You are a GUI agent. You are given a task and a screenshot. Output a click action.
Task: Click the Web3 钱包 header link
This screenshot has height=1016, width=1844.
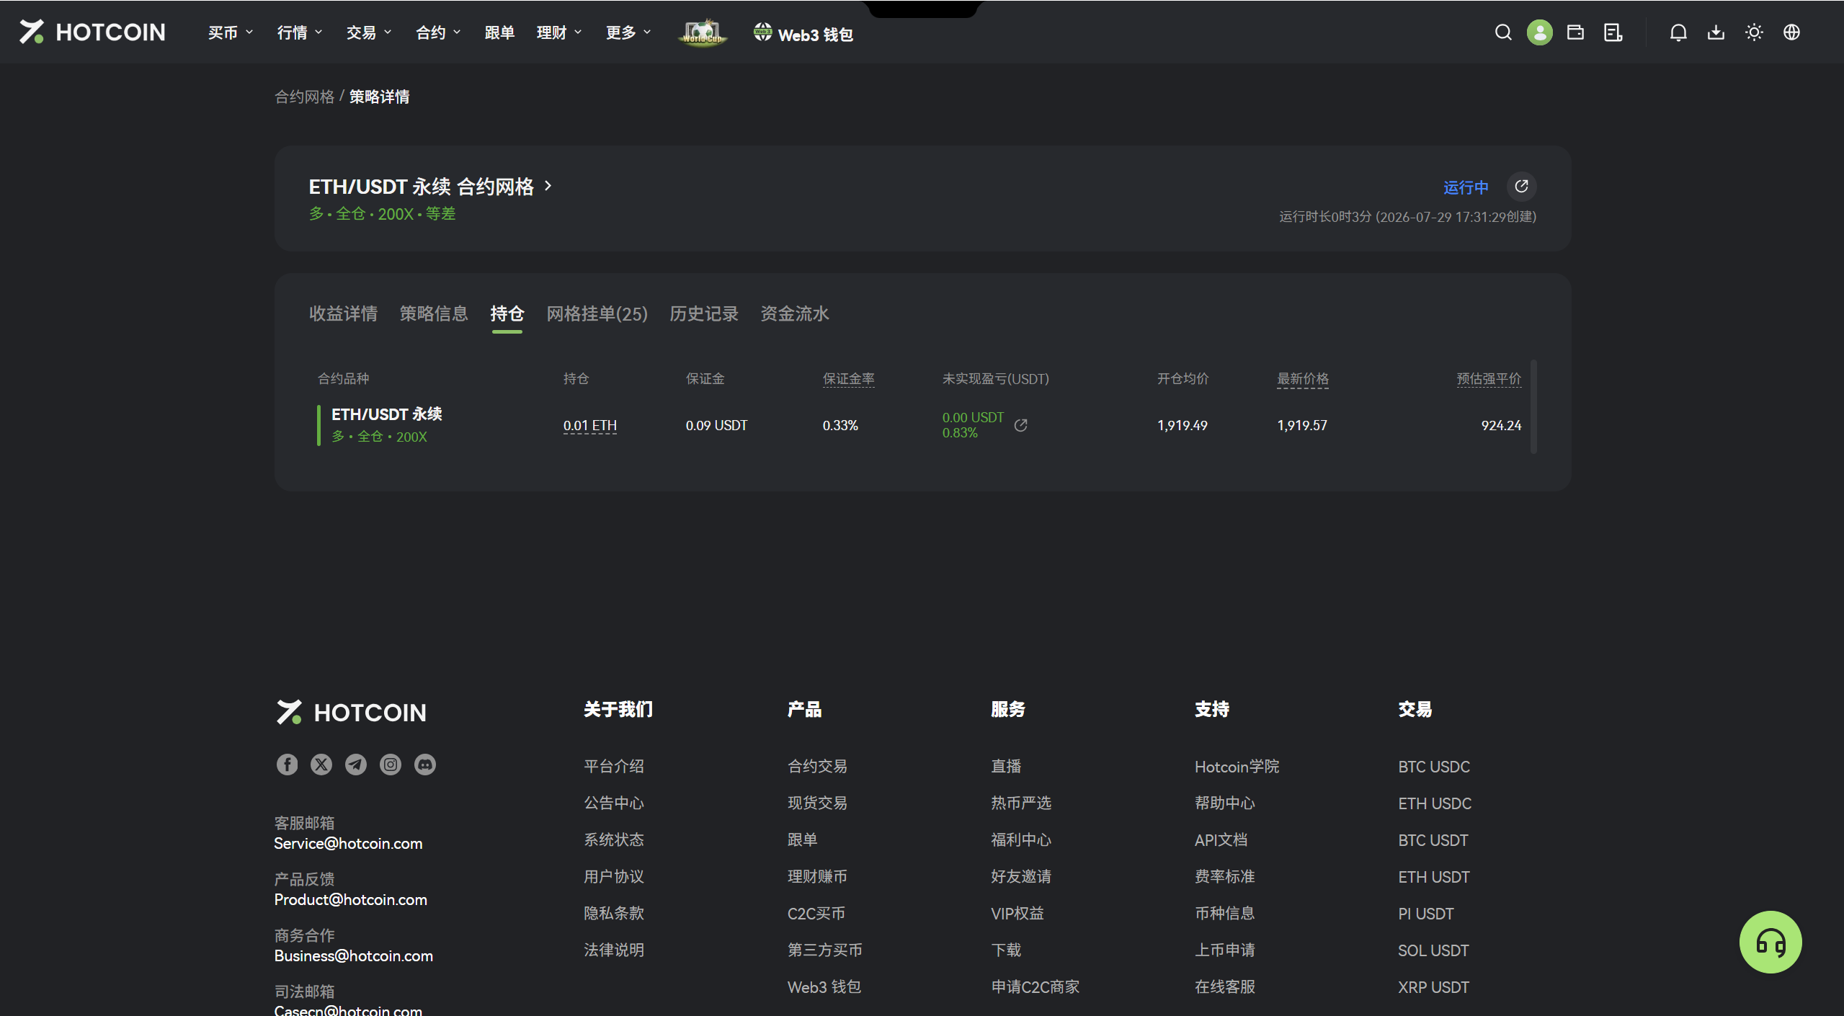(803, 34)
